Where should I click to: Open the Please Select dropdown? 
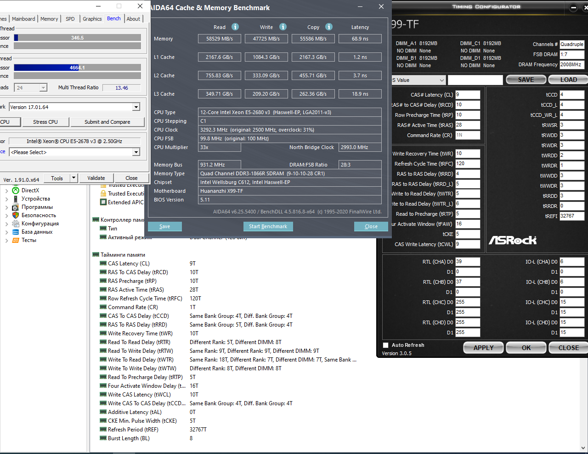[136, 152]
